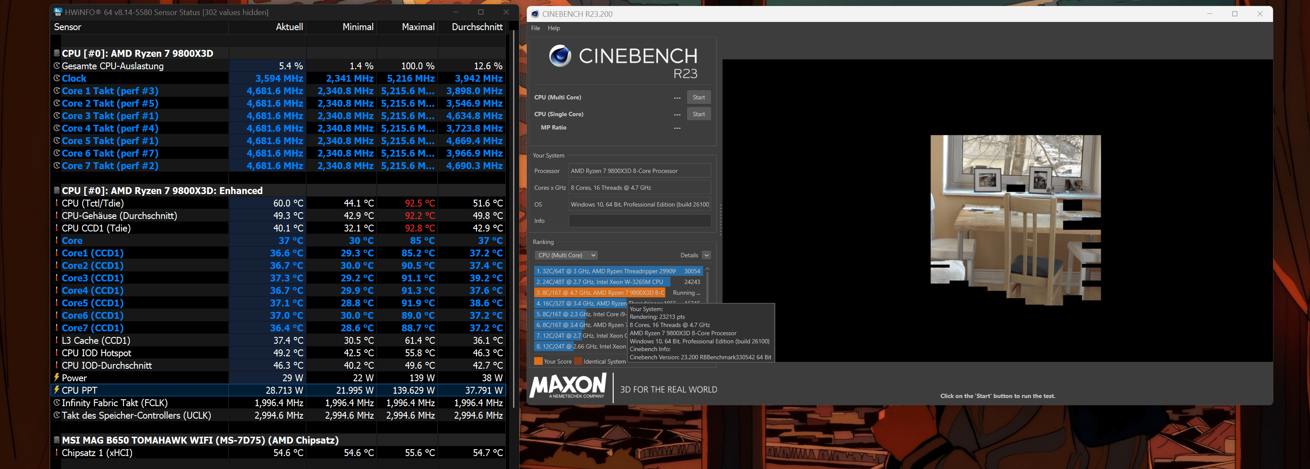Start the CPU (Multi Core) test

click(x=698, y=97)
